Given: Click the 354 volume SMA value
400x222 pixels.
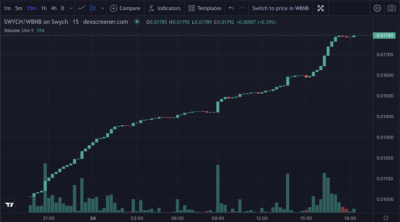Looking at the screenshot, I should pos(41,30).
